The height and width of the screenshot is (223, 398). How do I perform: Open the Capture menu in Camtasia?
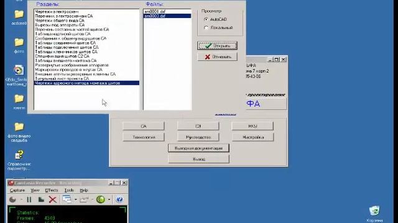[x=17, y=190]
